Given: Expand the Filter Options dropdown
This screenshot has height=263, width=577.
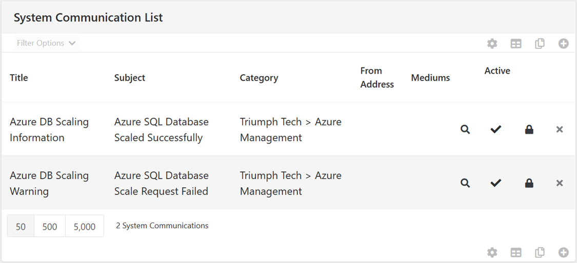Looking at the screenshot, I should pyautogui.click(x=46, y=43).
